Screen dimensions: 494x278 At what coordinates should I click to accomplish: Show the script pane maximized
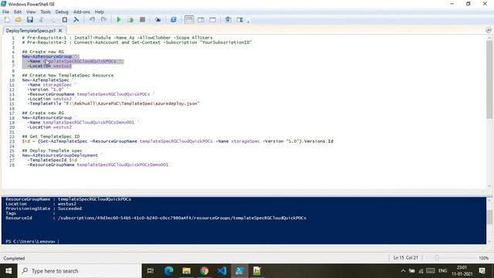click(x=213, y=19)
